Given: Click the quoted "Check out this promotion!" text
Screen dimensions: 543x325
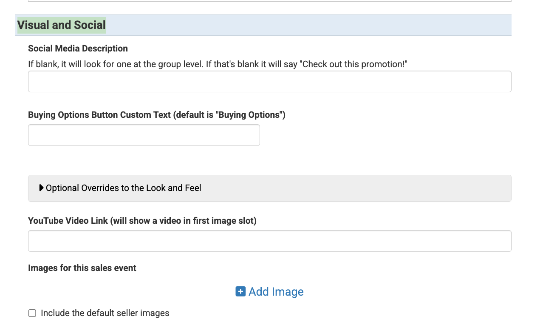Looking at the screenshot, I should click(x=354, y=64).
